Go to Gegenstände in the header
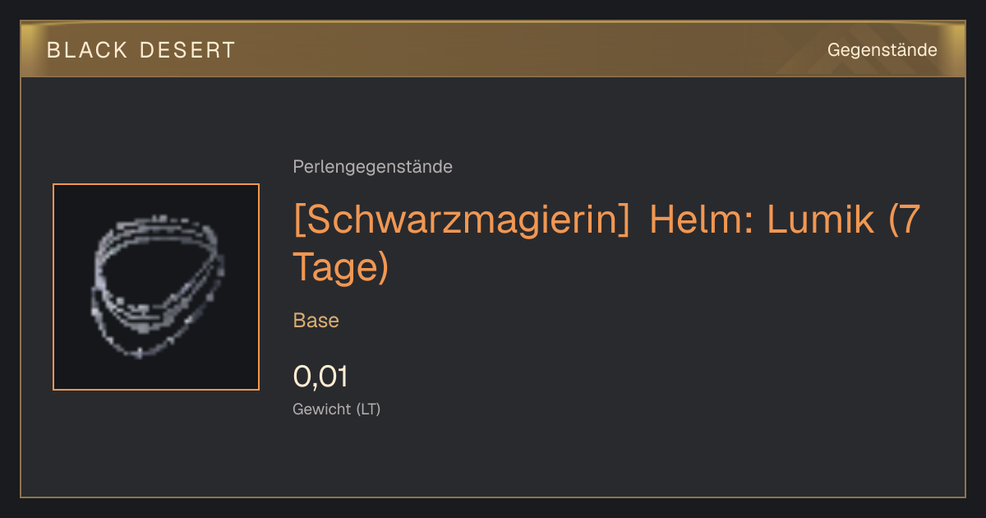 [x=882, y=50]
